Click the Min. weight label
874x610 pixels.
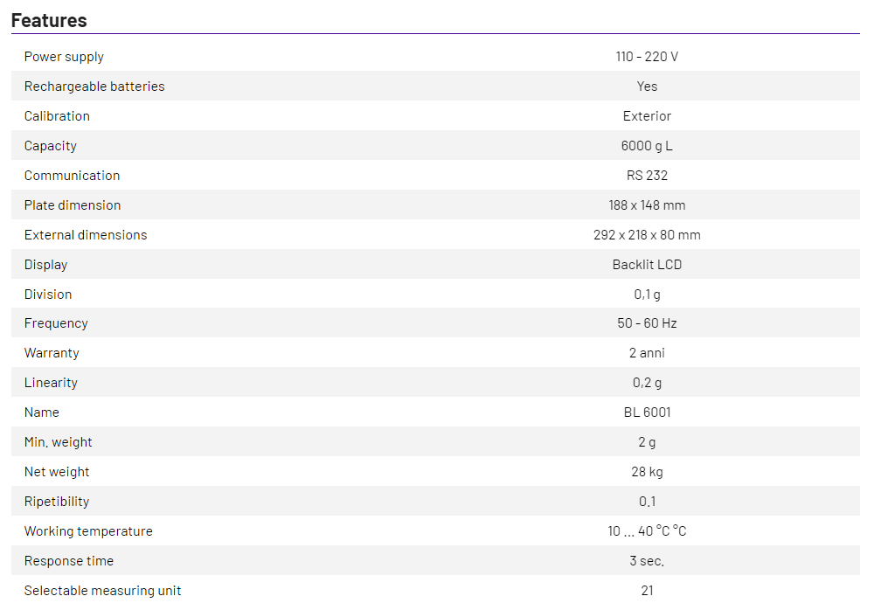pos(59,442)
